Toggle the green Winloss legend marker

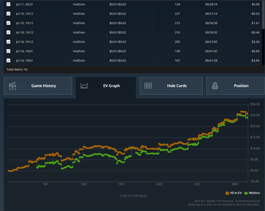click(246, 193)
